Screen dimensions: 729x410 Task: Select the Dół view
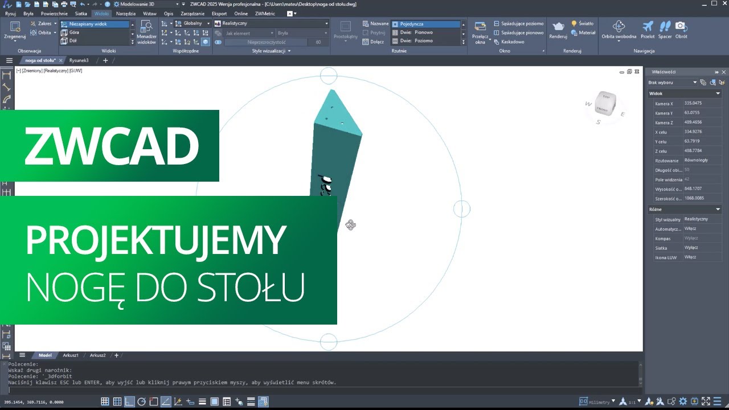coord(95,41)
